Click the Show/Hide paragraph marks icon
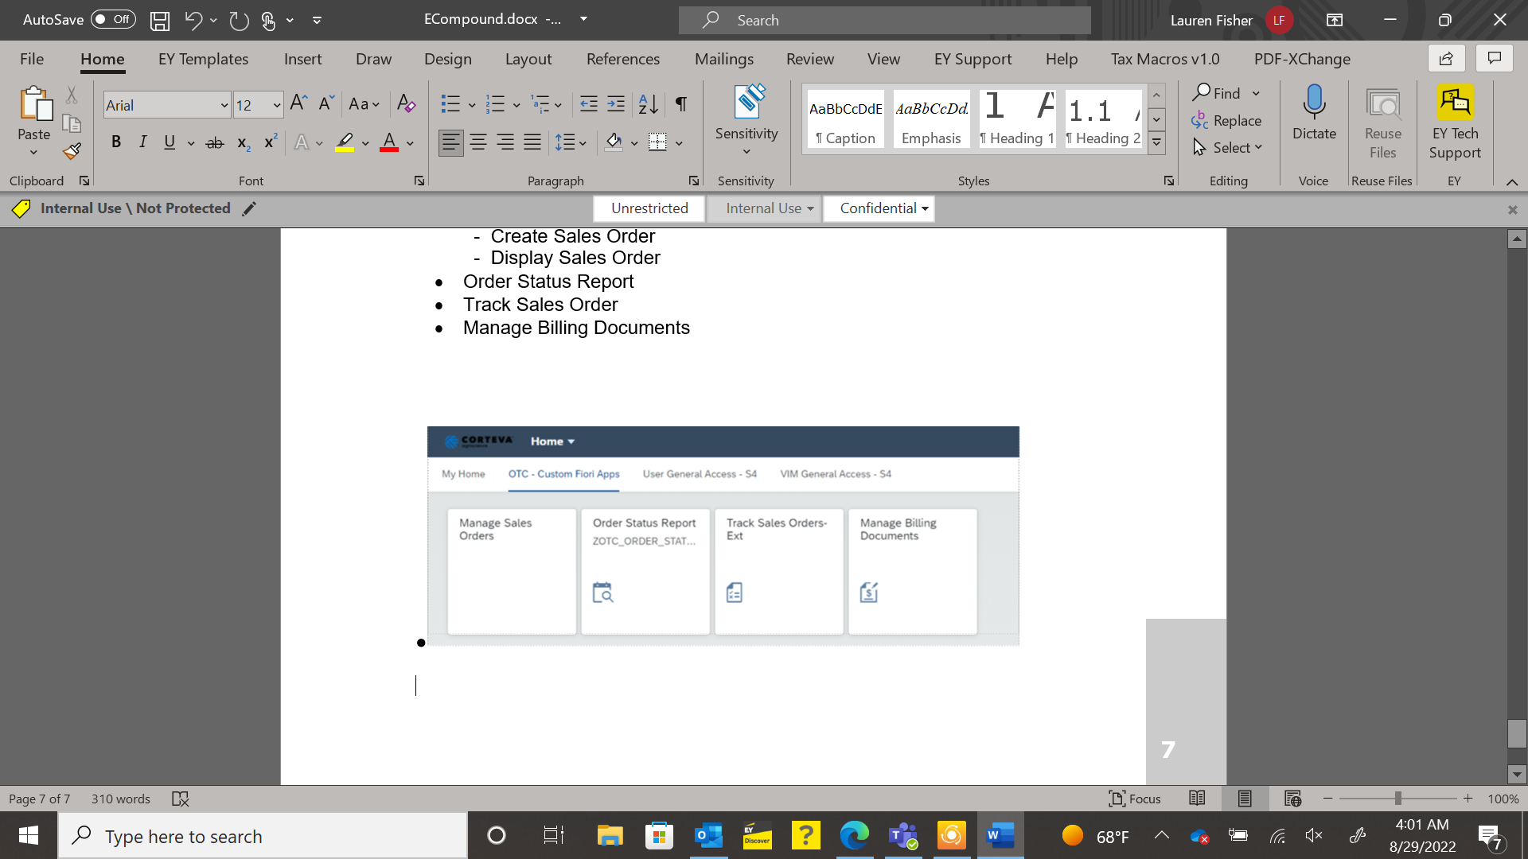Image resolution: width=1528 pixels, height=859 pixels. point(681,104)
